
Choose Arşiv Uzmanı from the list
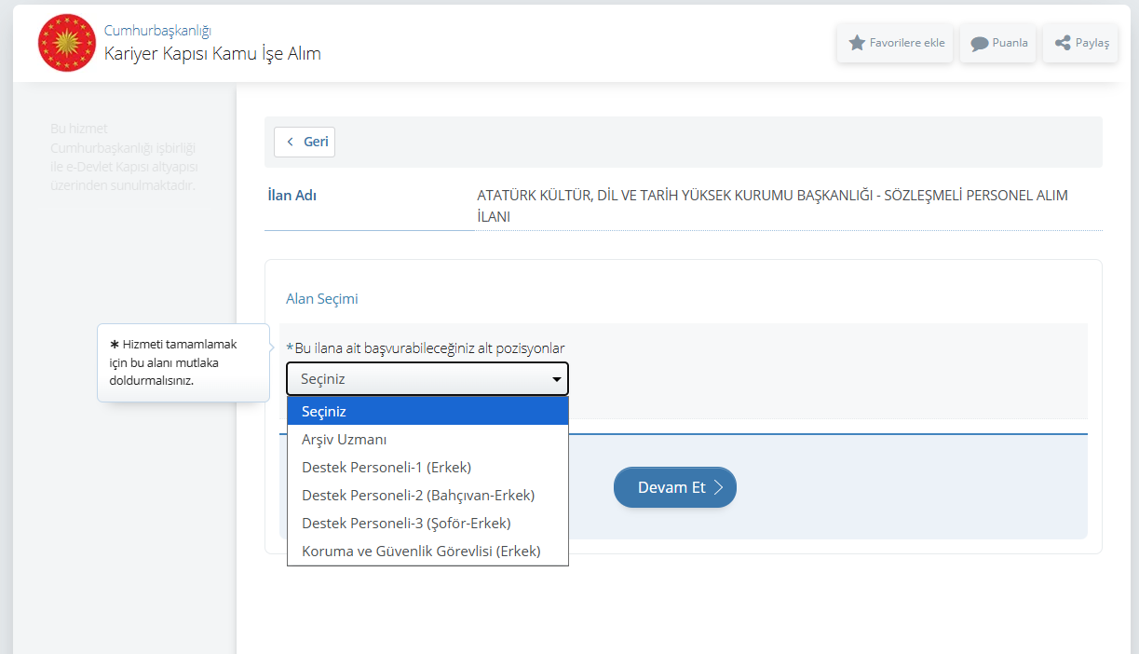coord(344,439)
